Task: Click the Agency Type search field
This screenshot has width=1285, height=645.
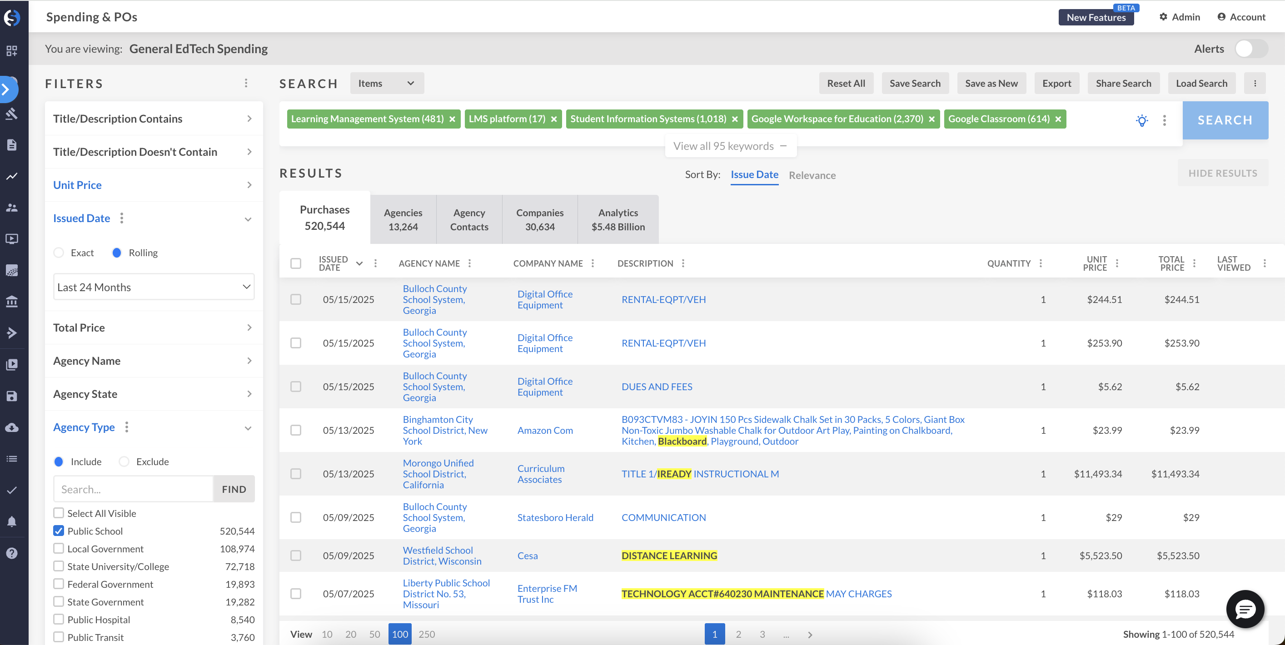Action: [x=133, y=489]
